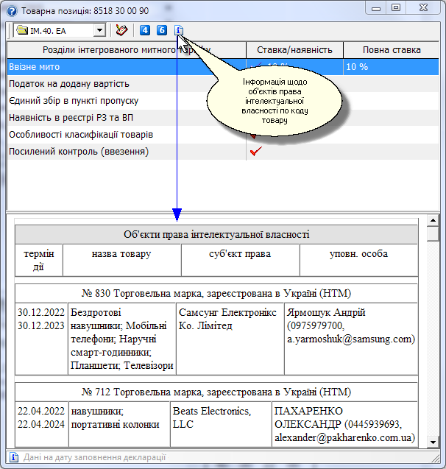This screenshot has height=469, width=446.
Task: Click the 'назва товару' column heading
Action: coord(121,260)
